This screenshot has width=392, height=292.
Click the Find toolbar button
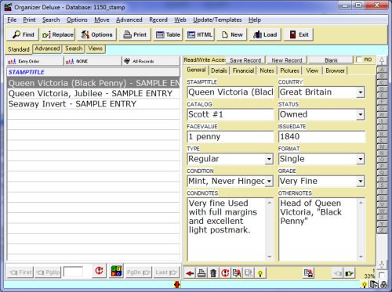click(x=23, y=34)
